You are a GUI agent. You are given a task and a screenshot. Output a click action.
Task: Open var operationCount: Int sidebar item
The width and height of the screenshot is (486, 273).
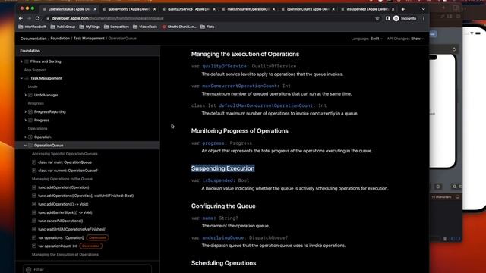[58, 246]
